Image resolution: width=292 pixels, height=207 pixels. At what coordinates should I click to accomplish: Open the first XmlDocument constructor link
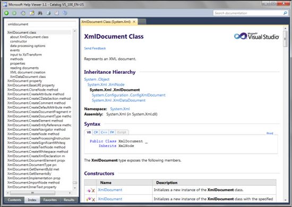[110, 190]
